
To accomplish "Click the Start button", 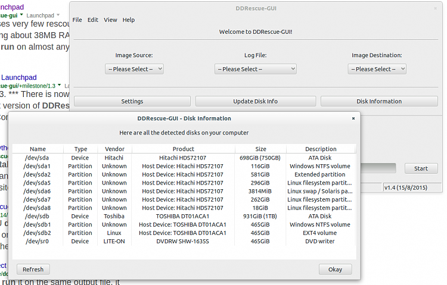I will (421, 168).
